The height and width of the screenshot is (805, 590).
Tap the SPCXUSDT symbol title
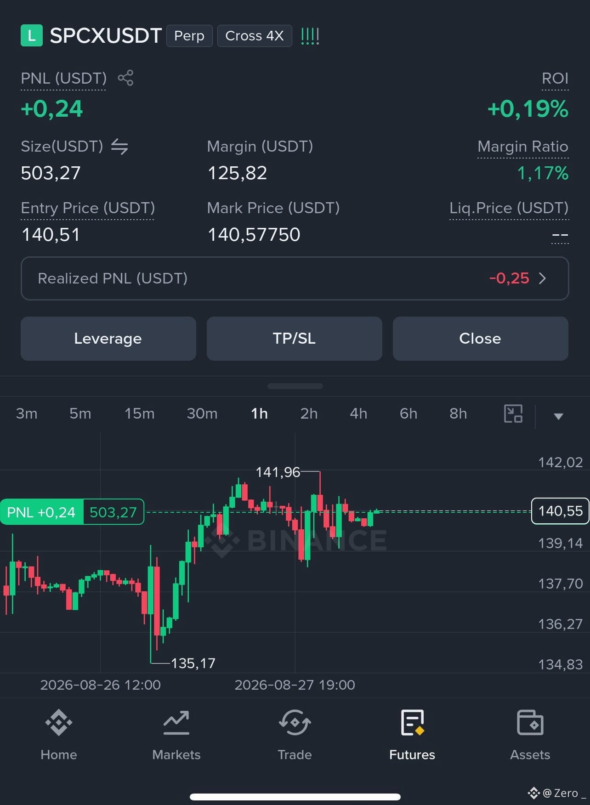[106, 35]
